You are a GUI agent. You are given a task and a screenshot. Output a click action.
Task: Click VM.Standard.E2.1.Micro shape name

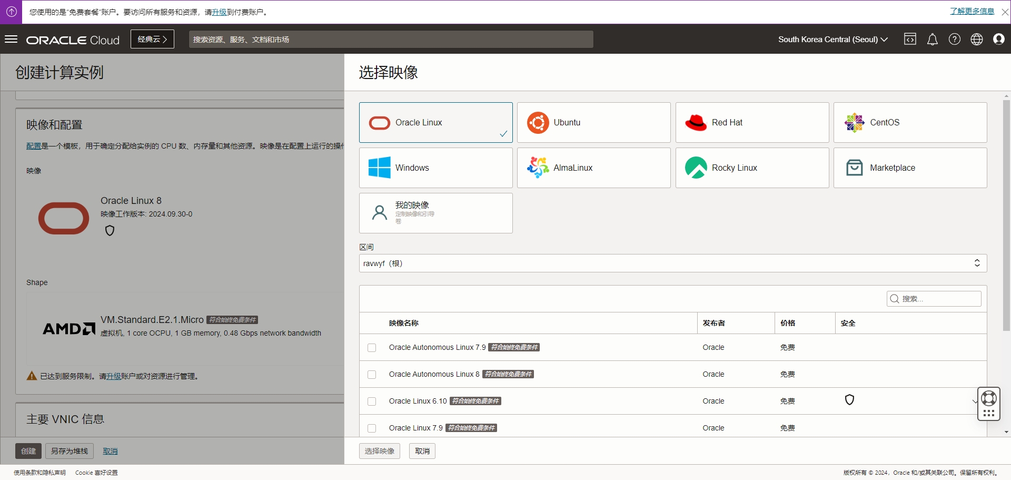pyautogui.click(x=152, y=320)
